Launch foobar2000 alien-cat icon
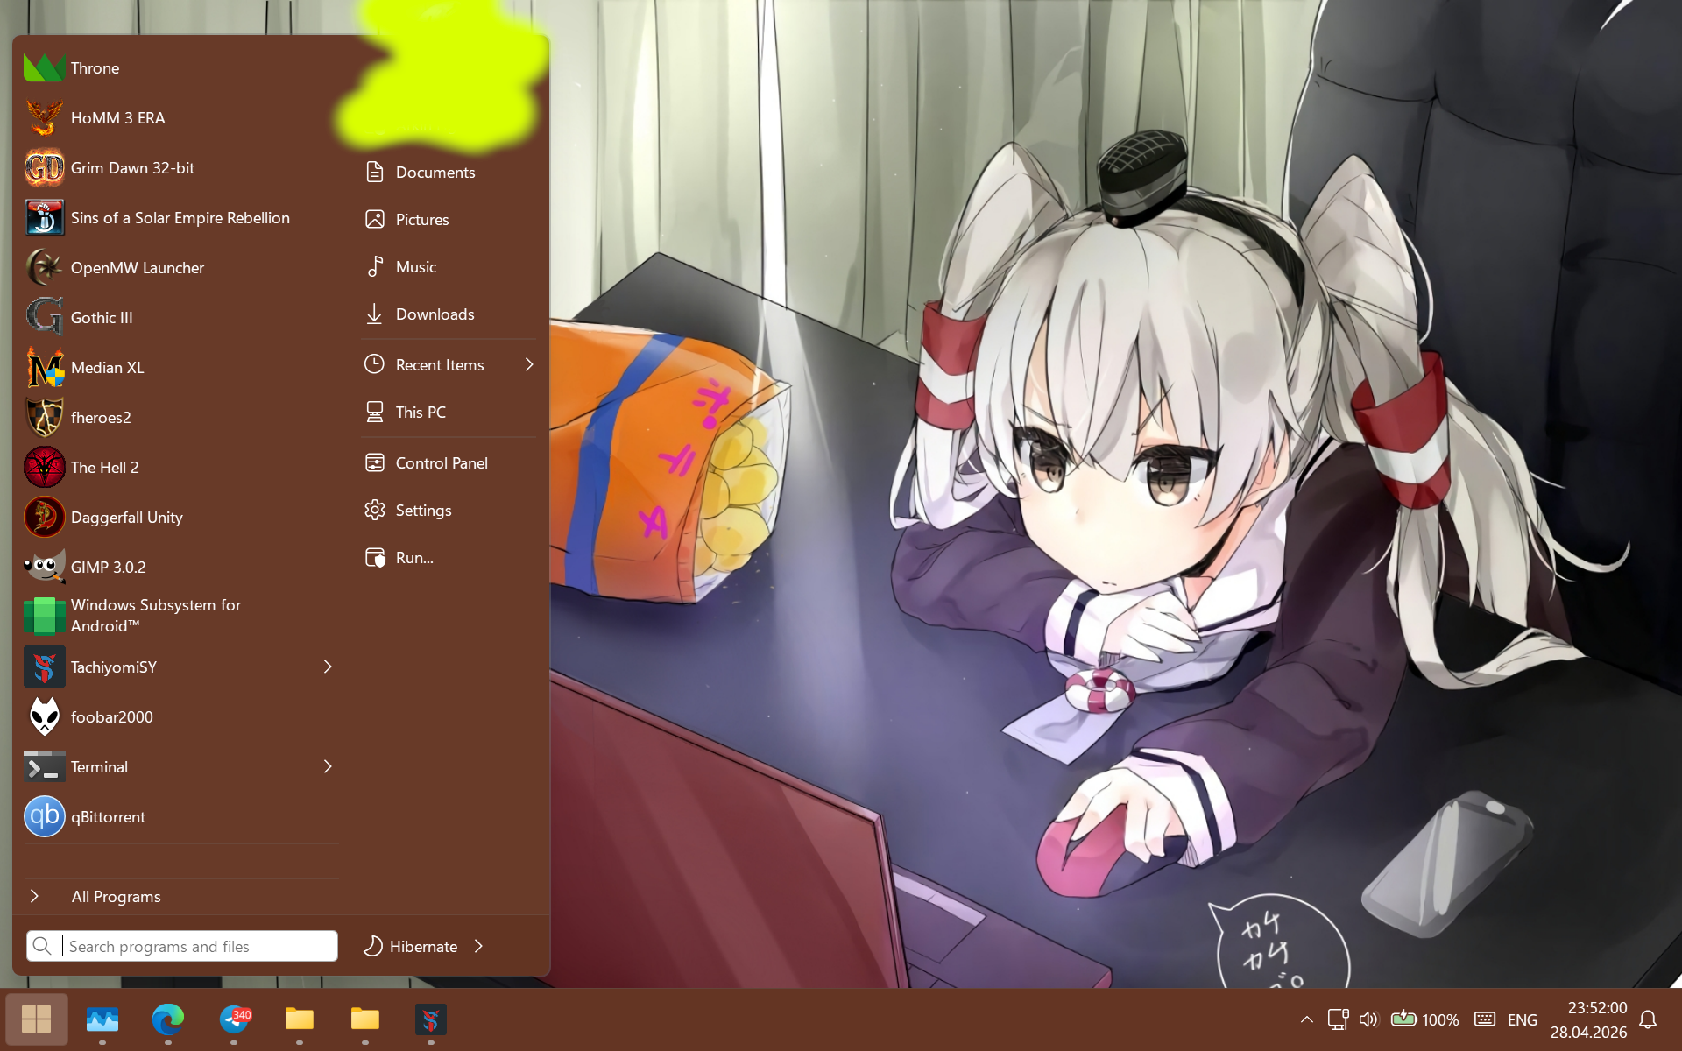The height and width of the screenshot is (1051, 1682). pyautogui.click(x=44, y=717)
